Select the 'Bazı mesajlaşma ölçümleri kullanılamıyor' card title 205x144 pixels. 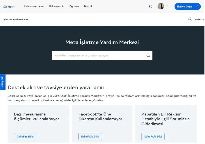[x=37, y=117]
